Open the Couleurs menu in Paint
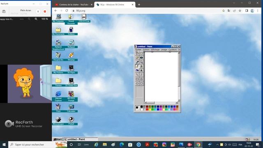Image resolution: width=263 pixels, height=148 pixels. tap(173, 50)
